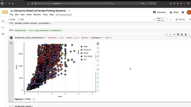Open the Tools menu

[x=45, y=15]
